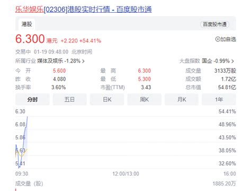Expand chevron next to 媒体及娱乐 -1.28%
251x191 pixels.
[83, 61]
